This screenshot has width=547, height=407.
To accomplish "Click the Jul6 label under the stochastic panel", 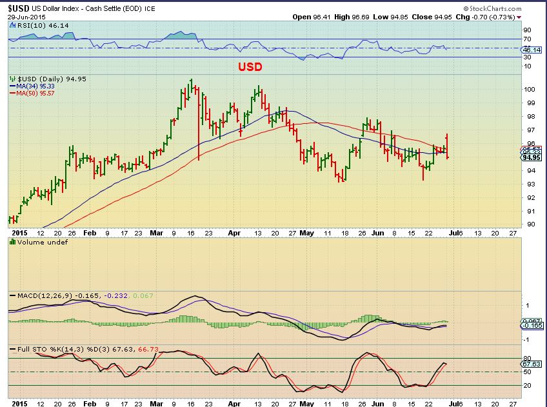I will (455, 404).
